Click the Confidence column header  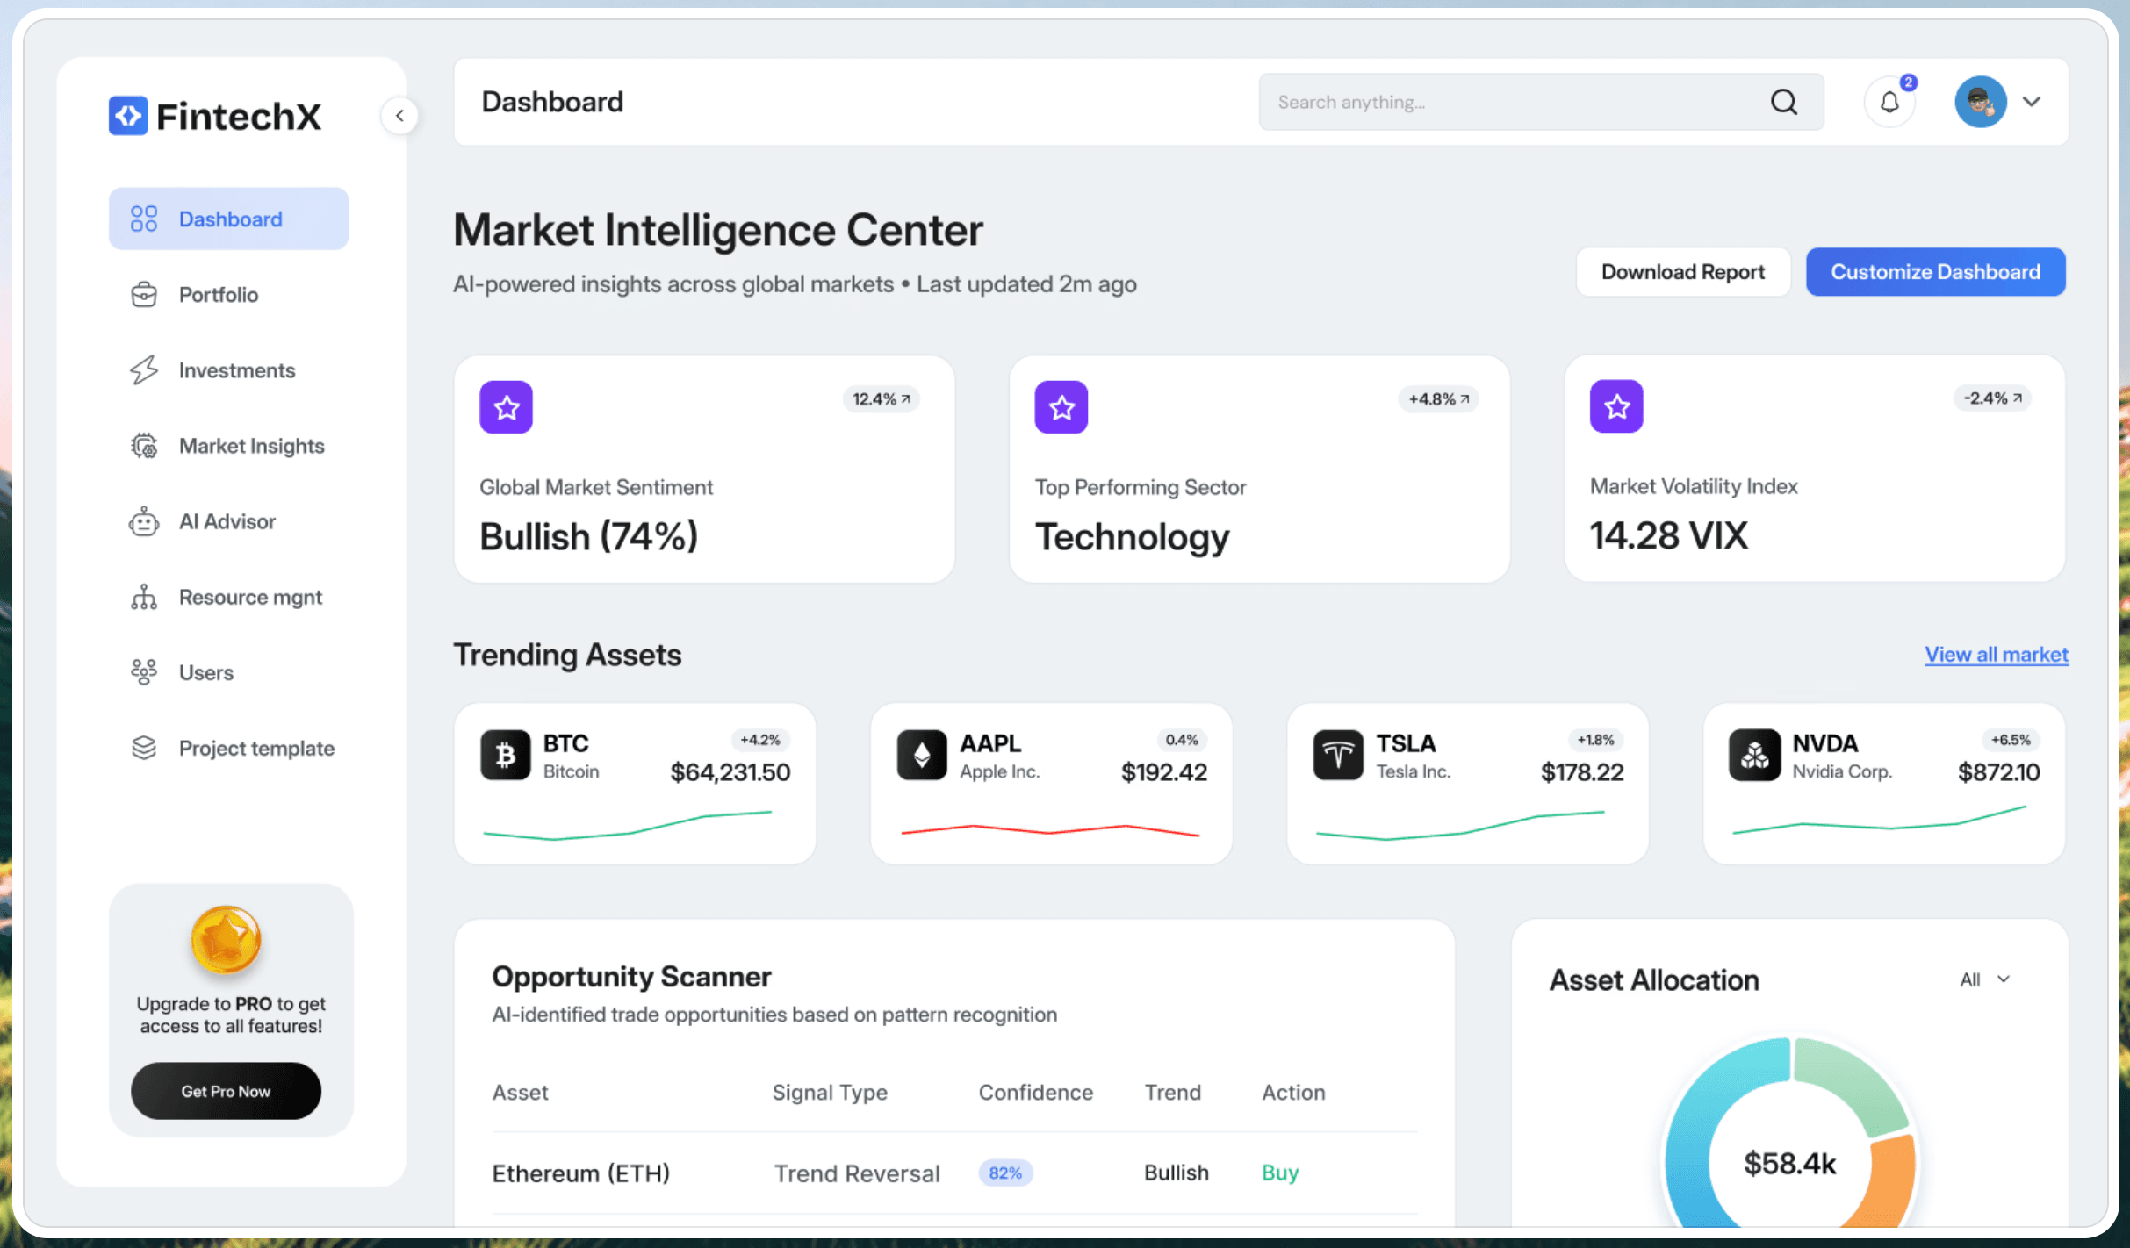click(1036, 1093)
